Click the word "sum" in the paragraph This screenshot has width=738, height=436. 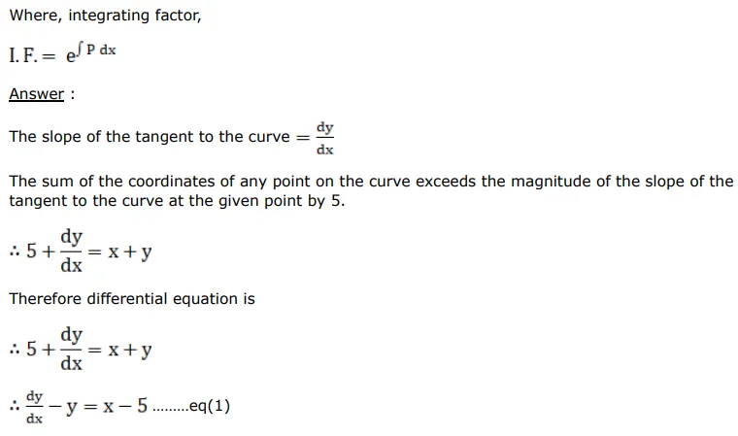pyautogui.click(x=57, y=182)
